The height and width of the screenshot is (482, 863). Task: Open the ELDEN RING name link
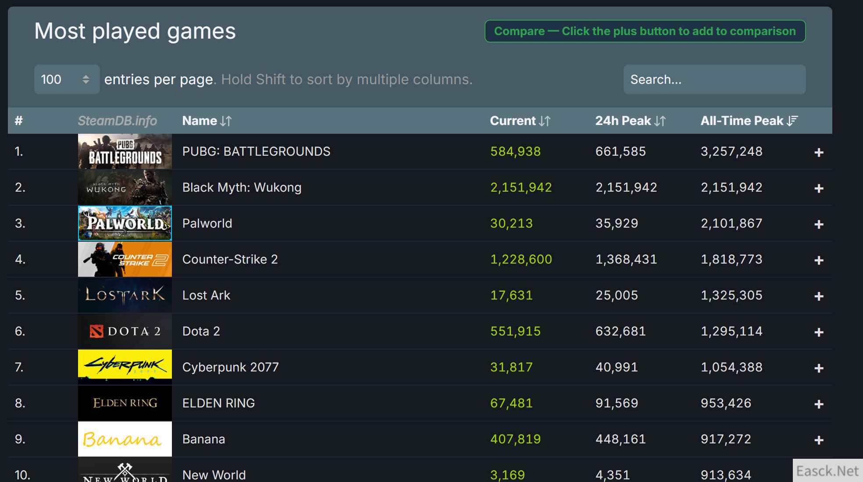[218, 403]
